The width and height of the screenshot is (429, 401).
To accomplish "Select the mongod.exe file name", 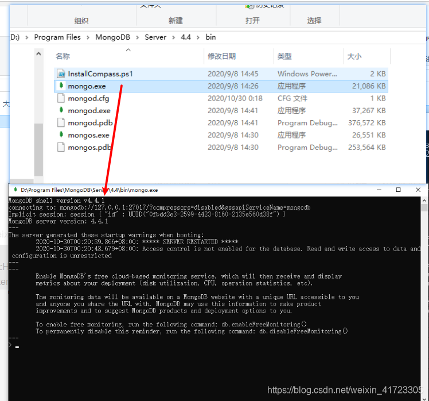I will [x=89, y=111].
